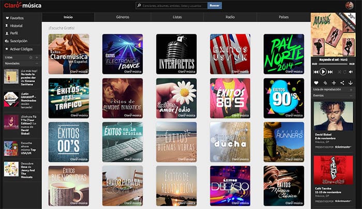Favorite current song with player heart
The image size is (362, 209).
pyautogui.click(x=316, y=83)
